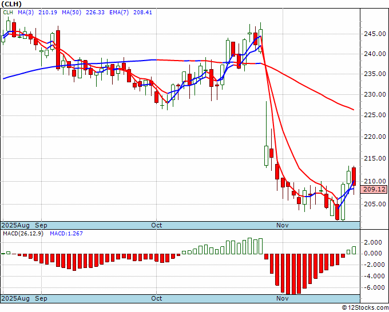The image size is (389, 312).
Task: Select the EMA(7) indicator label
Action: click(x=119, y=13)
